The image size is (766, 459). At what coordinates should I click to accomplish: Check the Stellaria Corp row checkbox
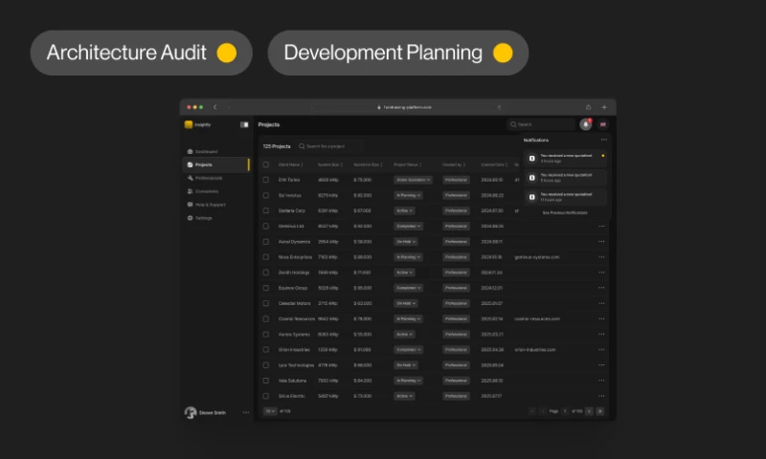point(266,210)
